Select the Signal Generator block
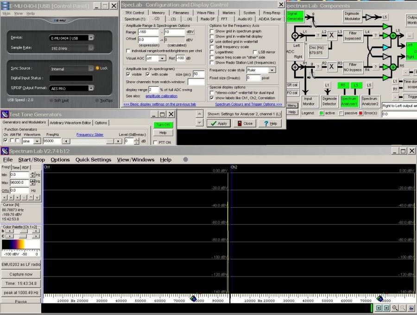 (x=295, y=16)
